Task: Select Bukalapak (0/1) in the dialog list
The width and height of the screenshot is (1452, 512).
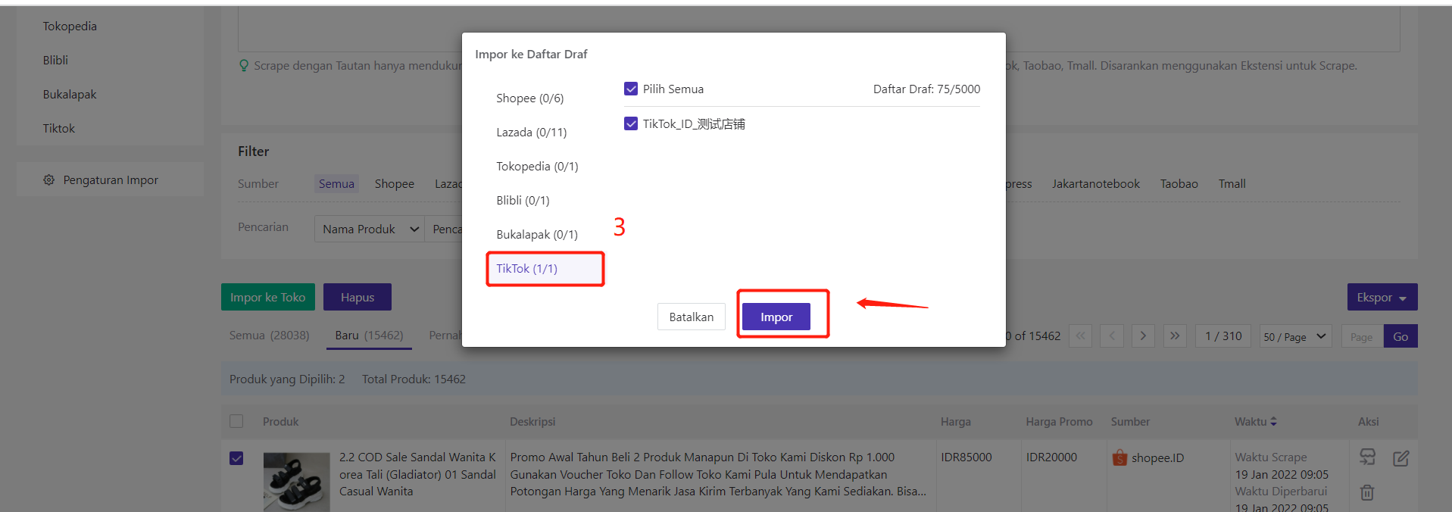Action: point(537,235)
